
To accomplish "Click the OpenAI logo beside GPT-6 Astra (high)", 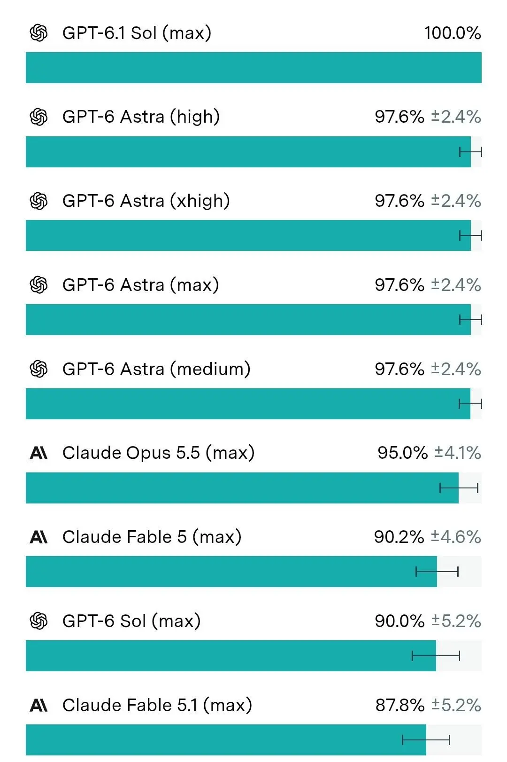I will pyautogui.click(x=38, y=117).
